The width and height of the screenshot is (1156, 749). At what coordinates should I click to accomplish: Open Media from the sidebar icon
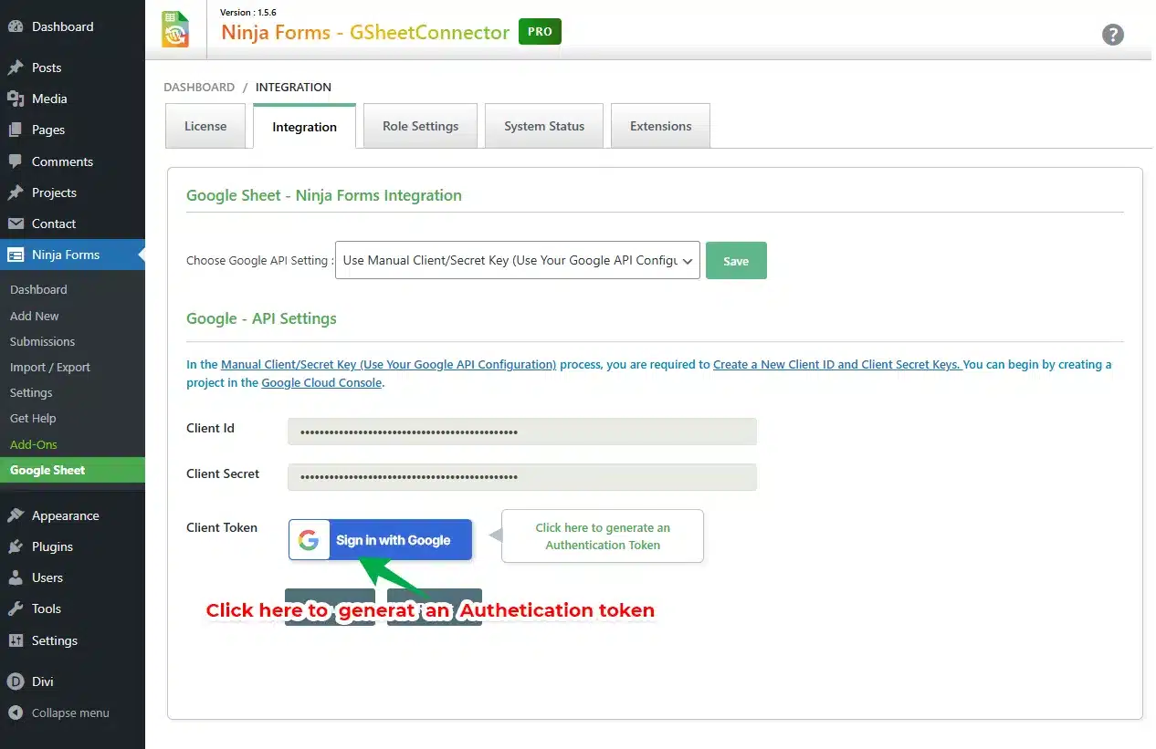pos(16,99)
